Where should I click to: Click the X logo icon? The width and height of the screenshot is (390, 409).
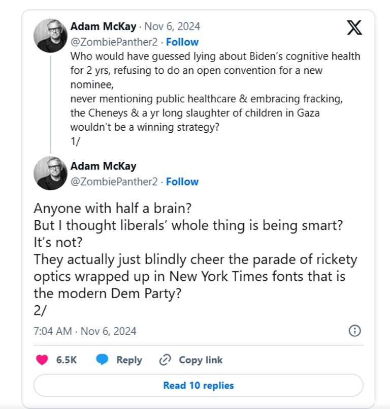coord(354,27)
